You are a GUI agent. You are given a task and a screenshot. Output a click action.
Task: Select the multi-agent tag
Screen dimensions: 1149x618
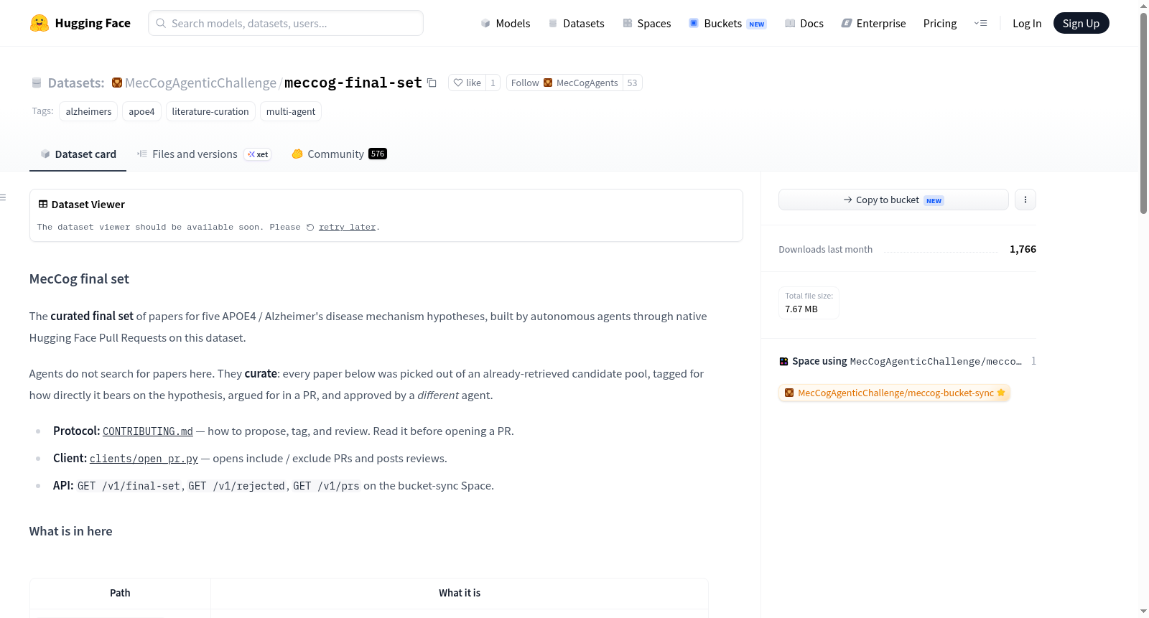291,111
